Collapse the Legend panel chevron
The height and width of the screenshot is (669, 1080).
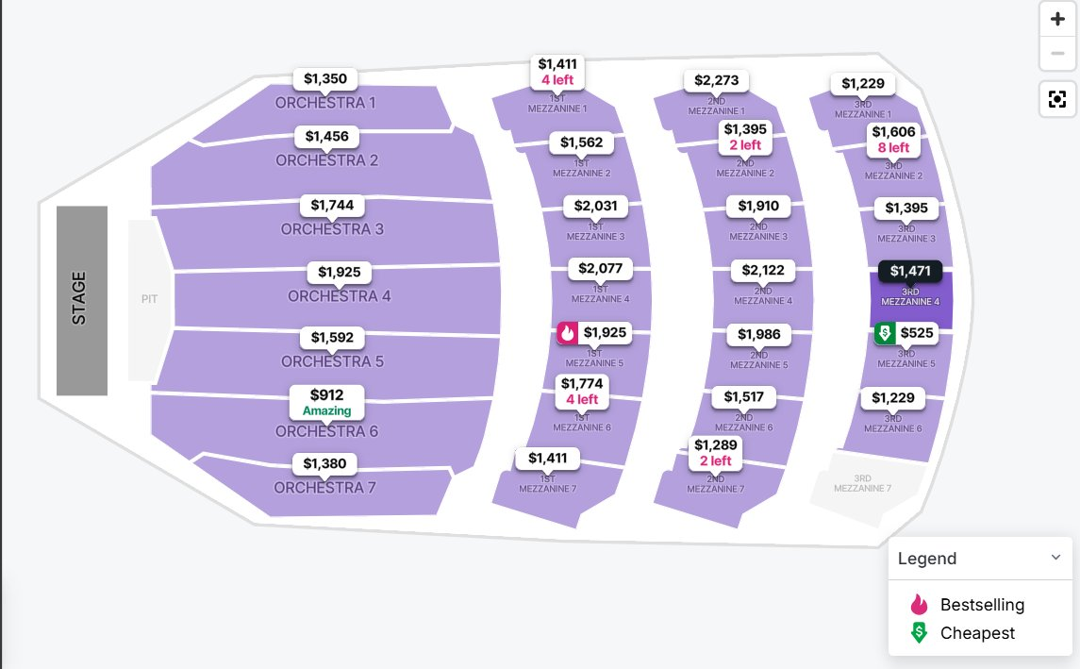click(x=1055, y=558)
